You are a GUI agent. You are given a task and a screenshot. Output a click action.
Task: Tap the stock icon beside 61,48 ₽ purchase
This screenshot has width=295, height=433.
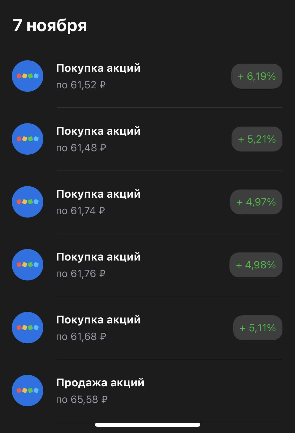[x=28, y=139]
